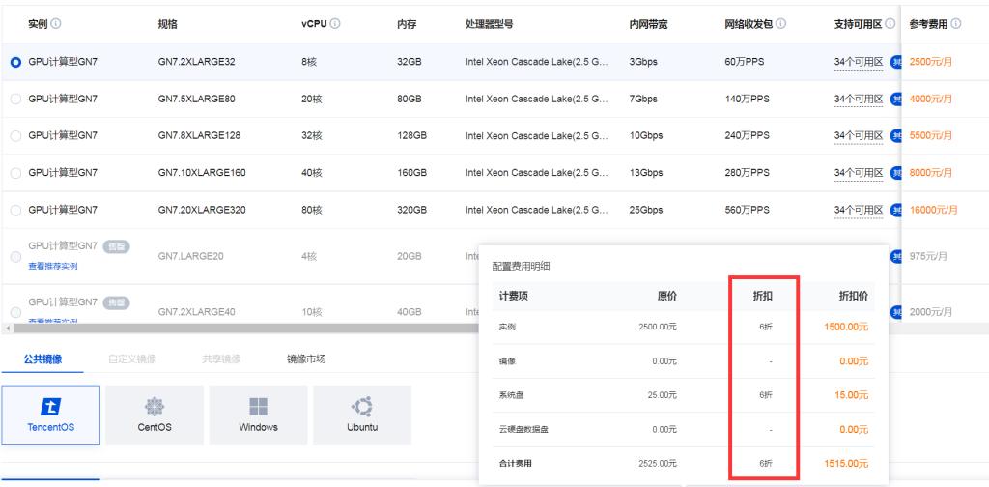The image size is (989, 487).
Task: Click the blue badge in GN7.2XLARGE32 row
Action: [895, 62]
